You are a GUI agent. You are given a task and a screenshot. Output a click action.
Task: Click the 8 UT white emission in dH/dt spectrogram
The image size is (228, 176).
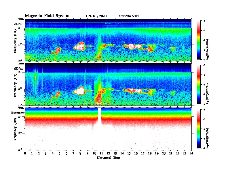pyautogui.click(x=79, y=47)
